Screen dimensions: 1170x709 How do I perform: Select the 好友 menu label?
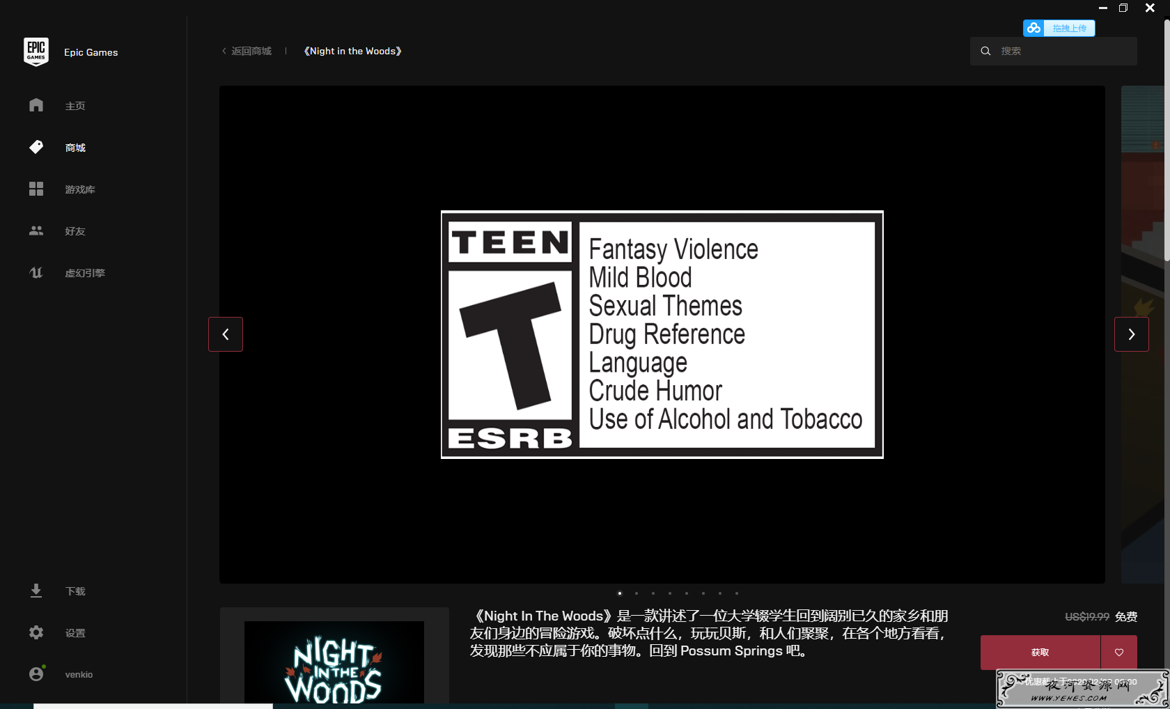[75, 231]
